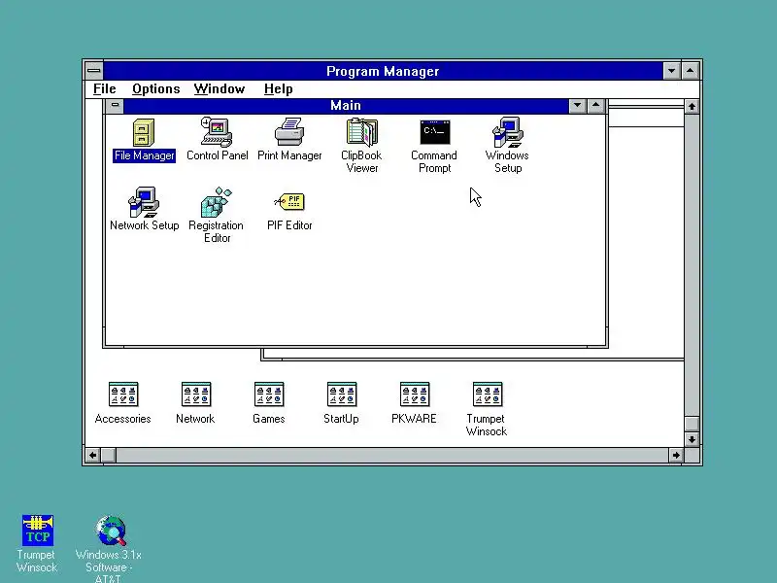Select the Command Prompt icon
Viewport: 777px width, 583px height.
point(434,132)
